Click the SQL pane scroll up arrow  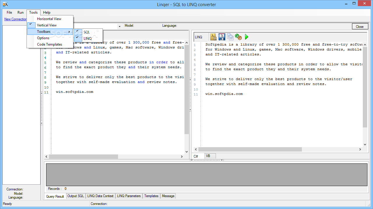click(187, 42)
